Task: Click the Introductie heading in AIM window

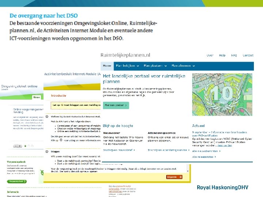Action: click(x=58, y=96)
